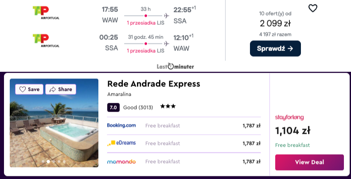Screen dimensions: 351x179
Task: Click TAP Air Portugal logo on outbound flight
Action: [46, 13]
